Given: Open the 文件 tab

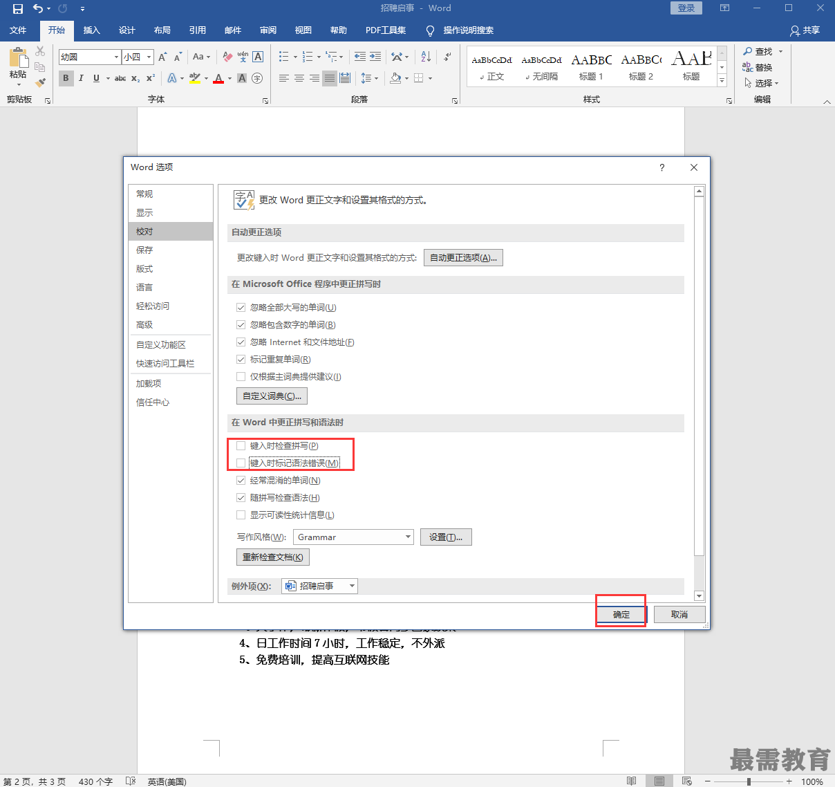Looking at the screenshot, I should [x=18, y=30].
